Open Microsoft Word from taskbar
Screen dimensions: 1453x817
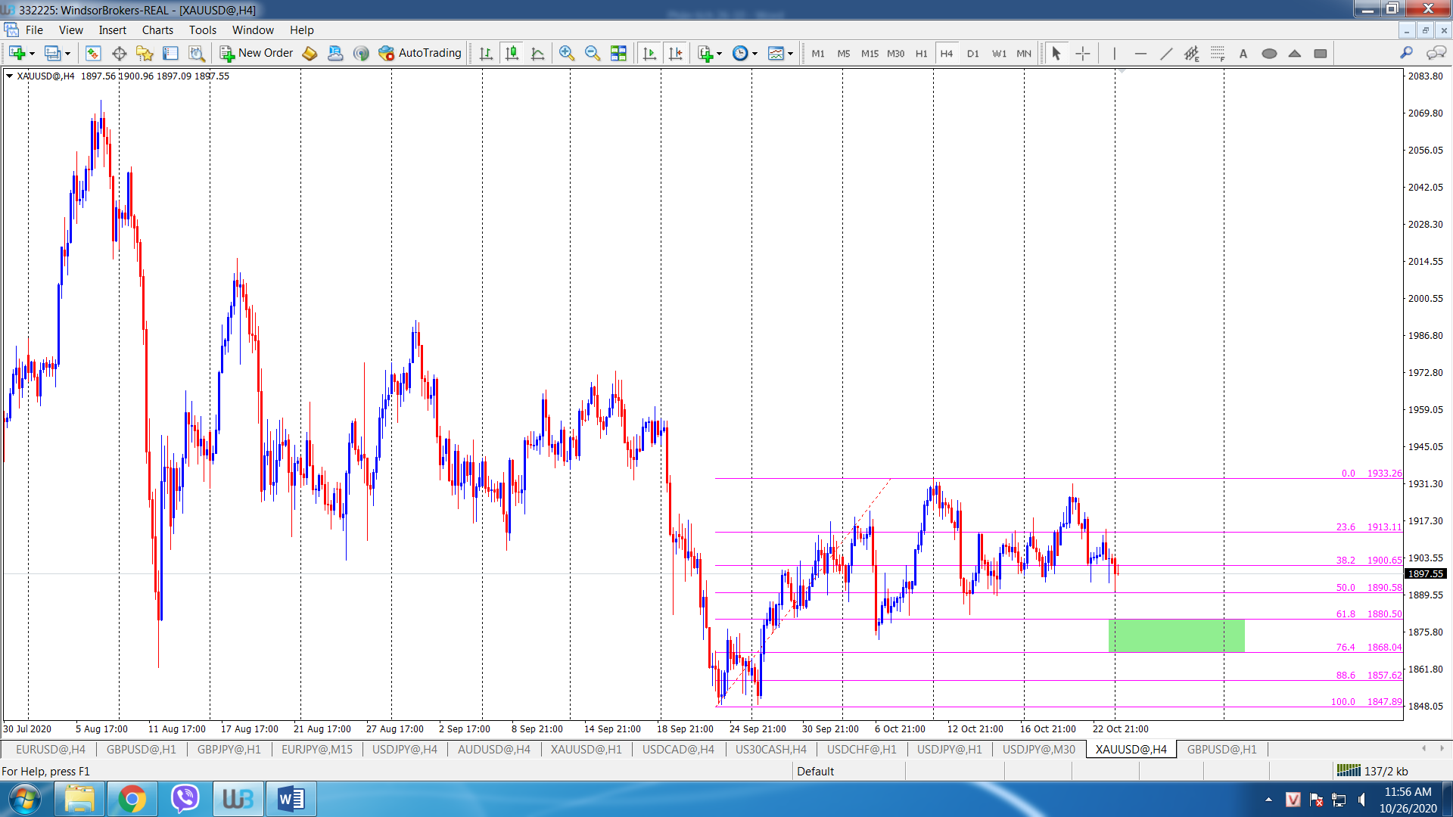pyautogui.click(x=291, y=799)
